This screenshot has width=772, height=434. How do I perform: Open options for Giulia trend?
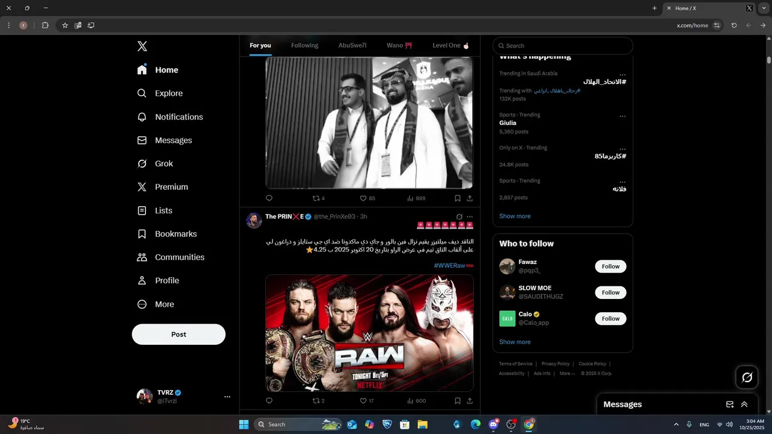[622, 116]
